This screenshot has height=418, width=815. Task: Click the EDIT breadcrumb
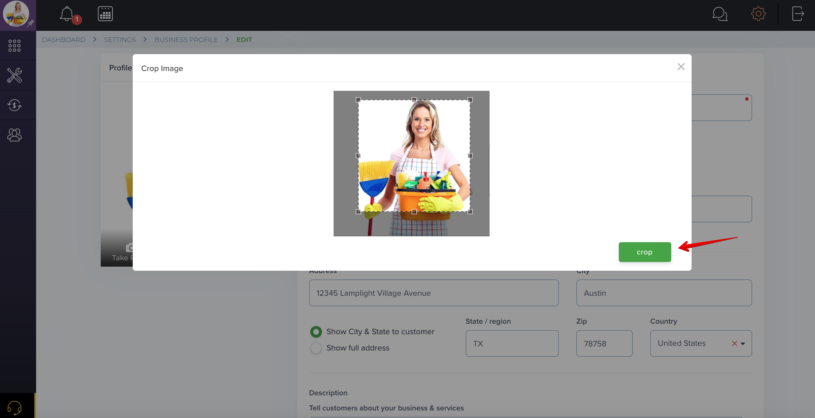244,40
